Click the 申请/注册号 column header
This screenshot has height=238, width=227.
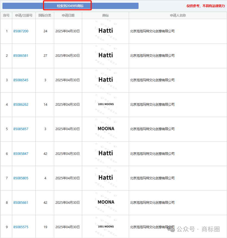(x=24, y=15)
